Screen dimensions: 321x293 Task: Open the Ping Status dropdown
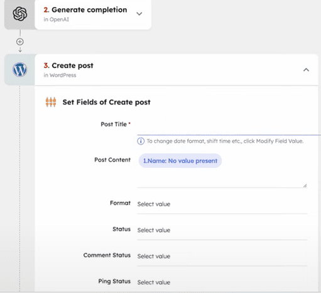[222, 282]
